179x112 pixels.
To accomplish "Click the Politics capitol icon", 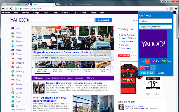I will [13, 88].
